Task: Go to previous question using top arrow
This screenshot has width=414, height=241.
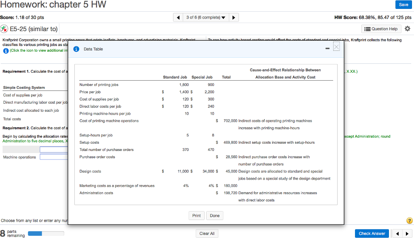Action: [178, 17]
